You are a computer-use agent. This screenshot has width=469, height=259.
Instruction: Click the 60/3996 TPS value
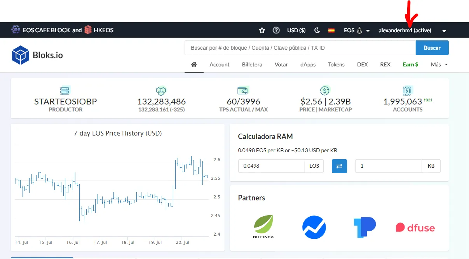(x=243, y=102)
